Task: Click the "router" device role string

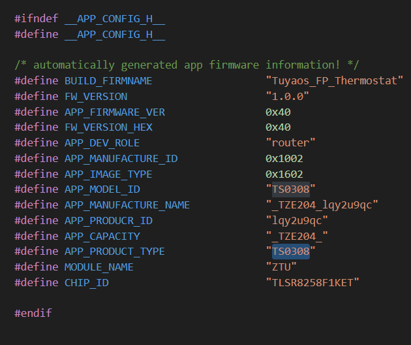Action: (x=290, y=143)
